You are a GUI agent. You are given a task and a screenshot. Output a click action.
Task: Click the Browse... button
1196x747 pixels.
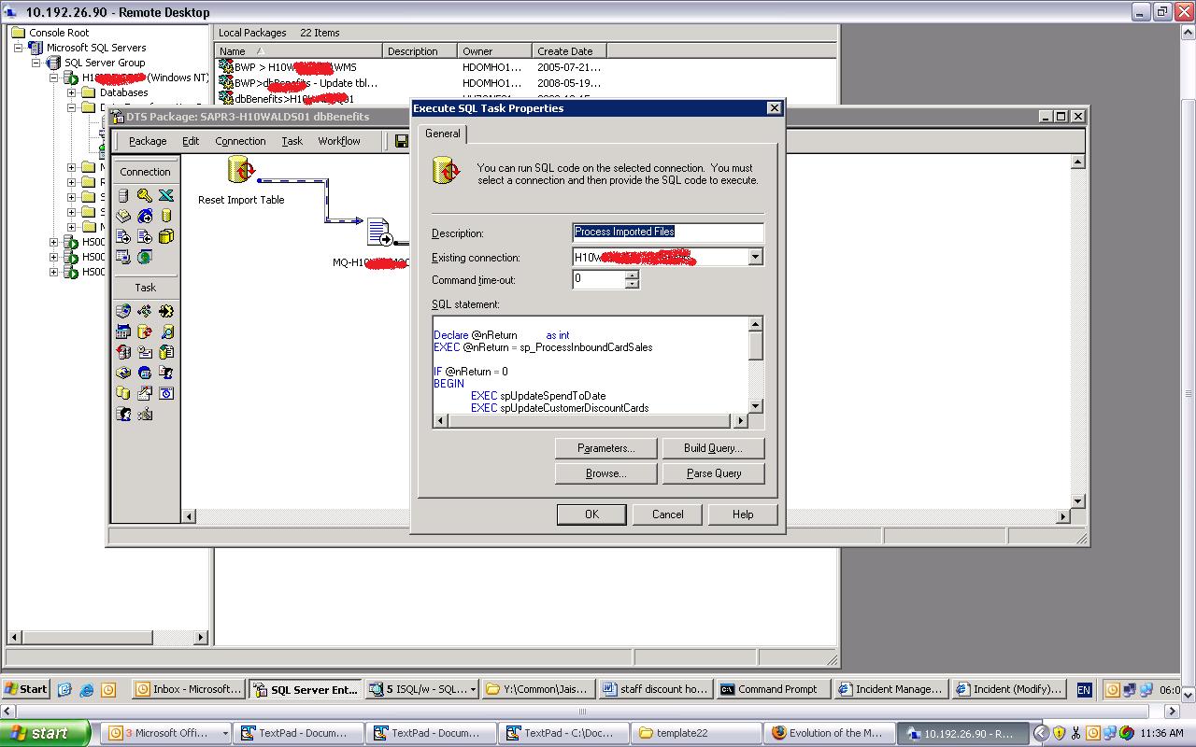pyautogui.click(x=605, y=473)
